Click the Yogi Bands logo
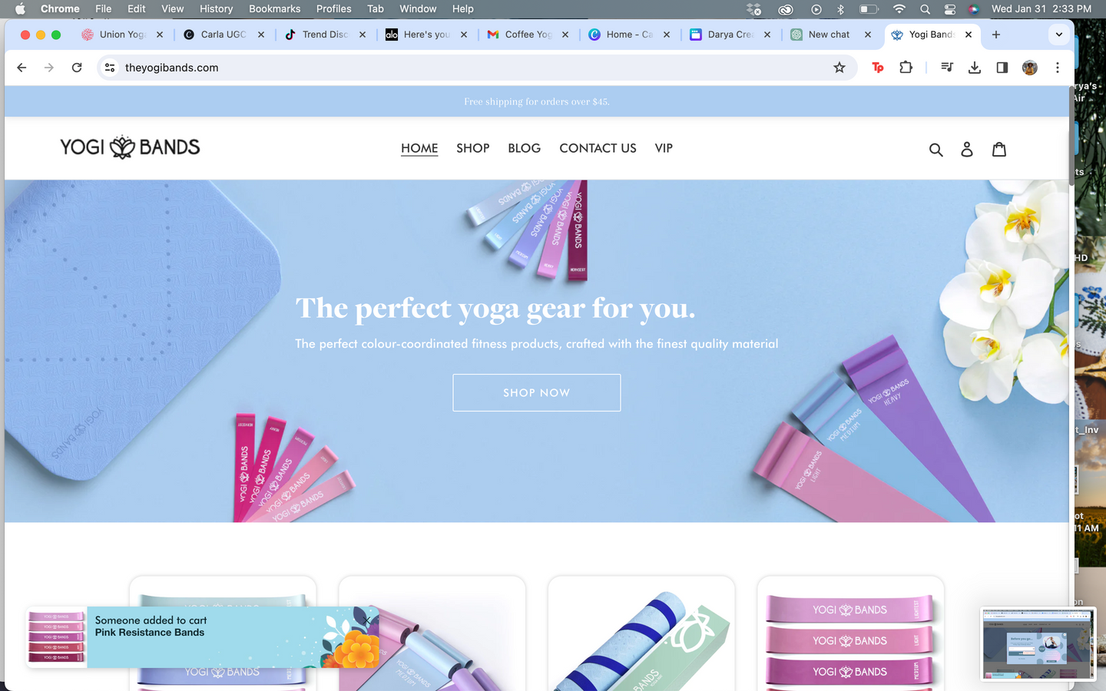The height and width of the screenshot is (691, 1106). 130,147
